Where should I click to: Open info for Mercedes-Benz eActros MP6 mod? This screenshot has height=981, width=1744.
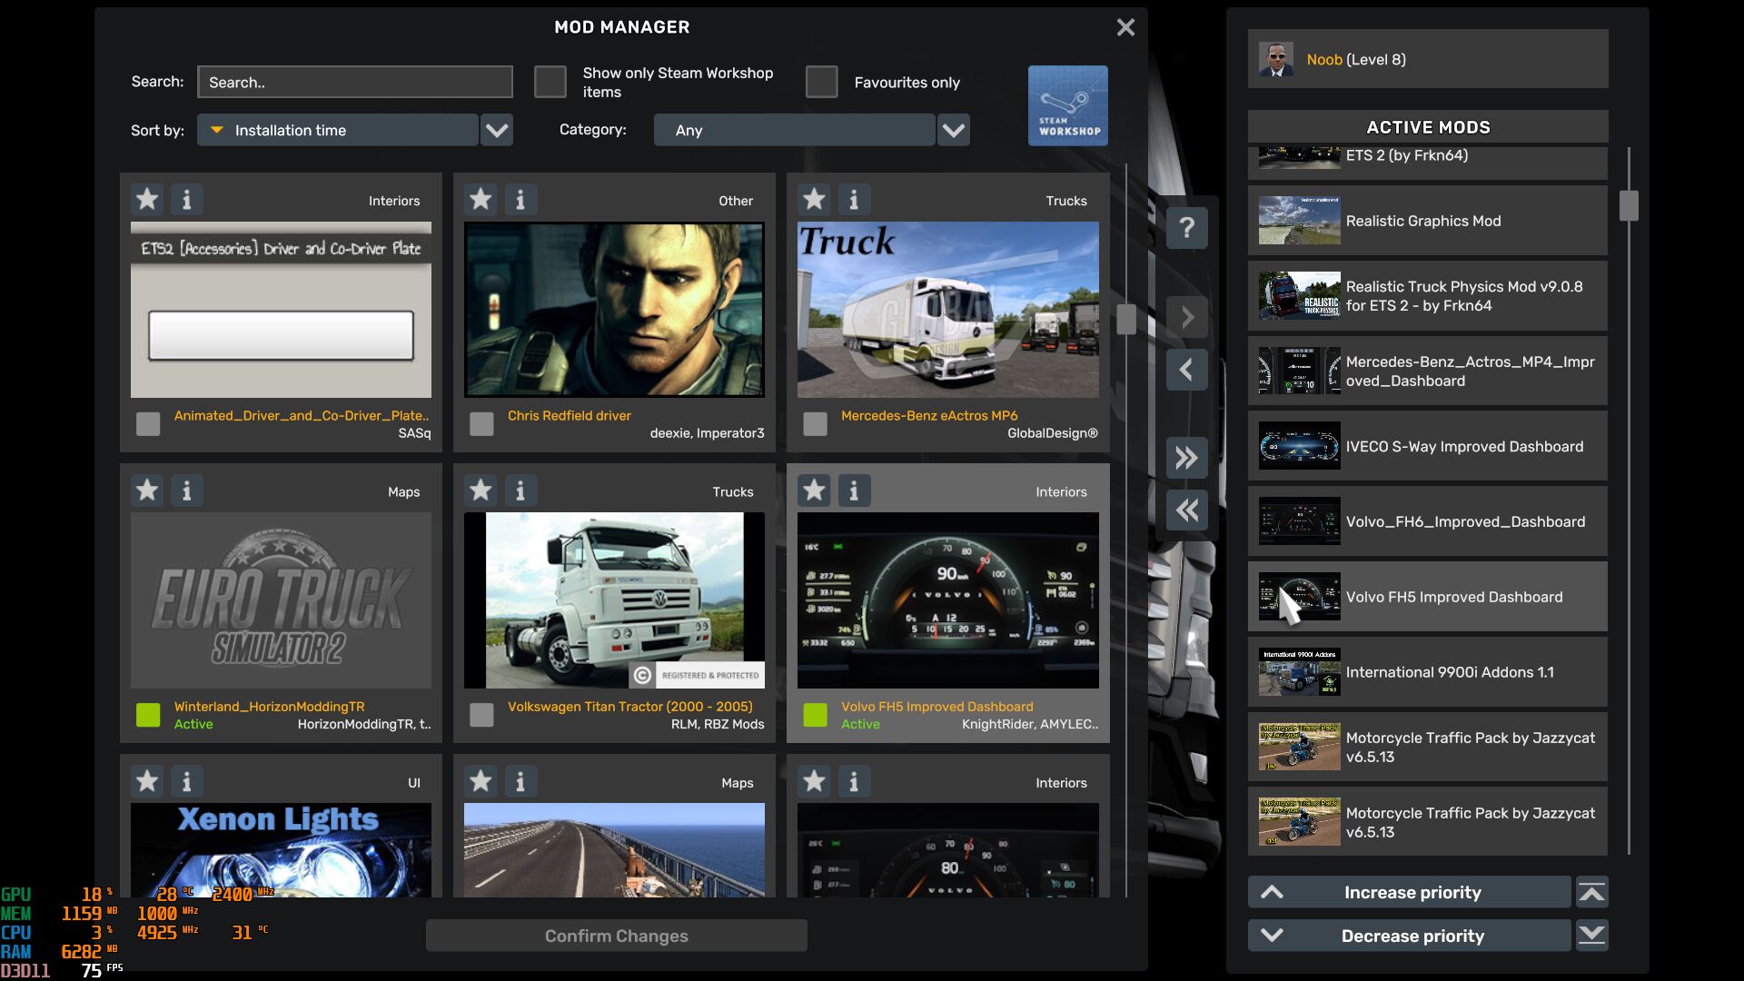[x=853, y=199]
